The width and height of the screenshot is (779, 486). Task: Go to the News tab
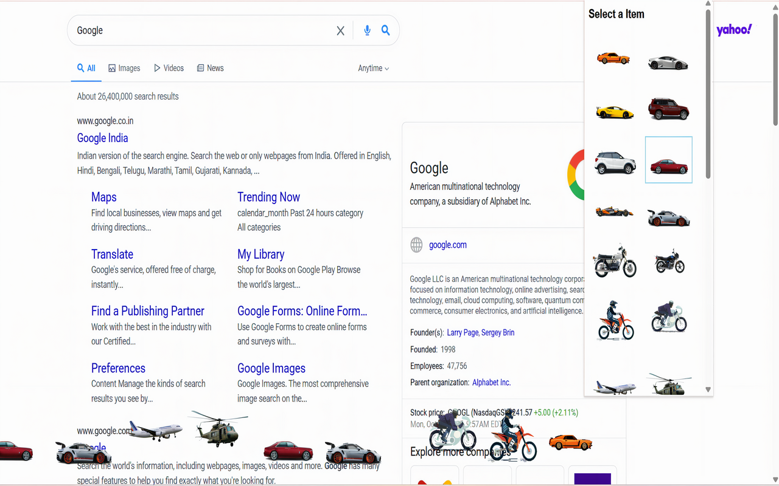pyautogui.click(x=210, y=68)
